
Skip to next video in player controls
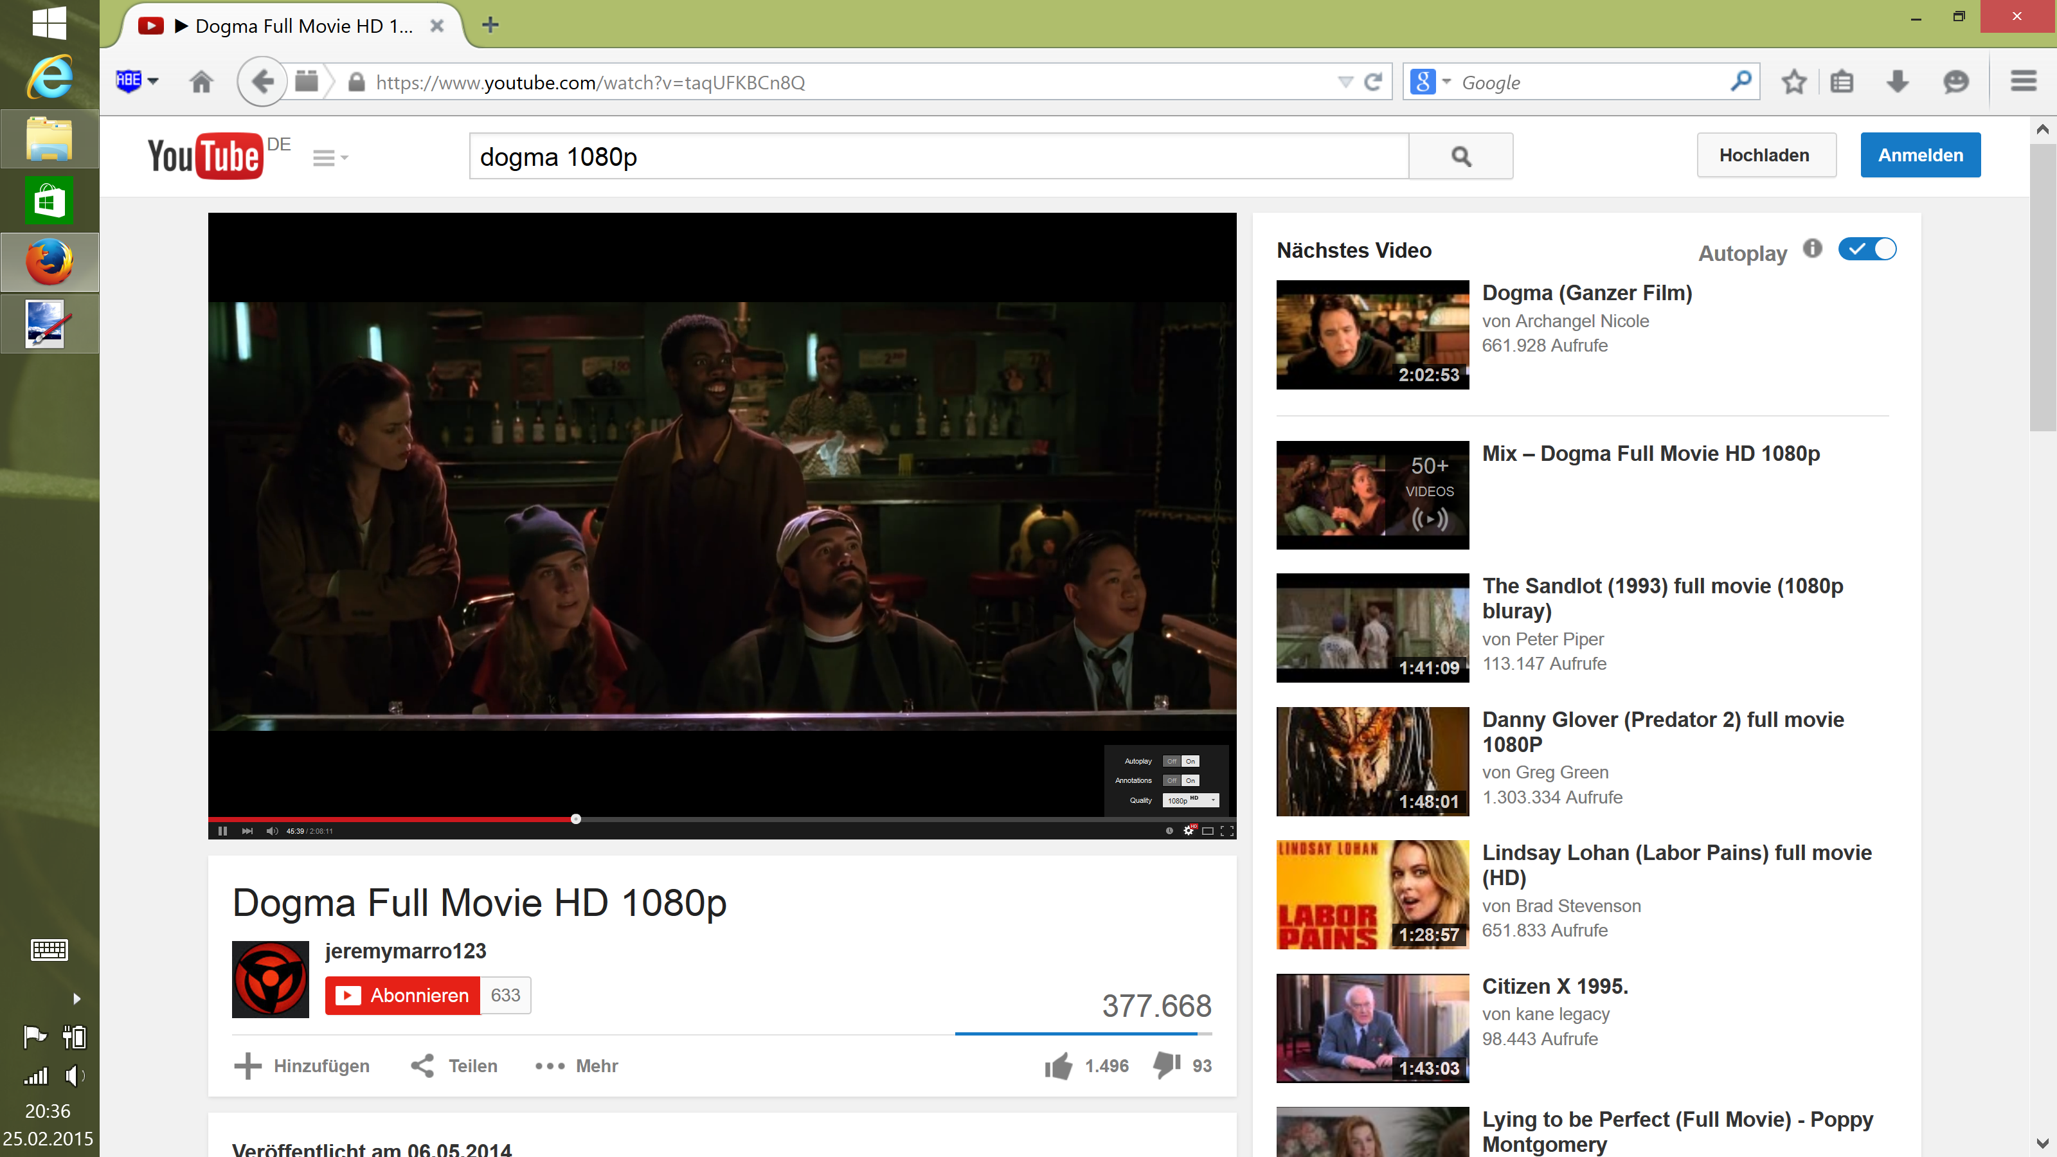(247, 830)
